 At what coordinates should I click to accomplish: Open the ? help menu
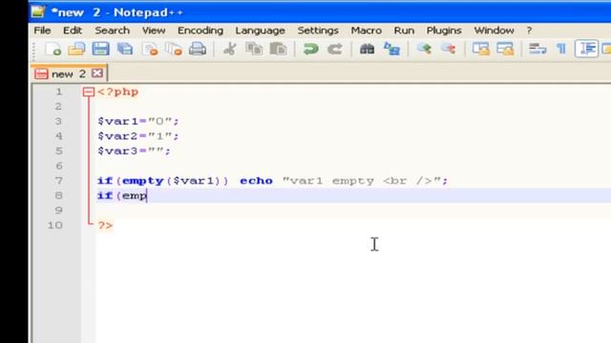click(529, 30)
